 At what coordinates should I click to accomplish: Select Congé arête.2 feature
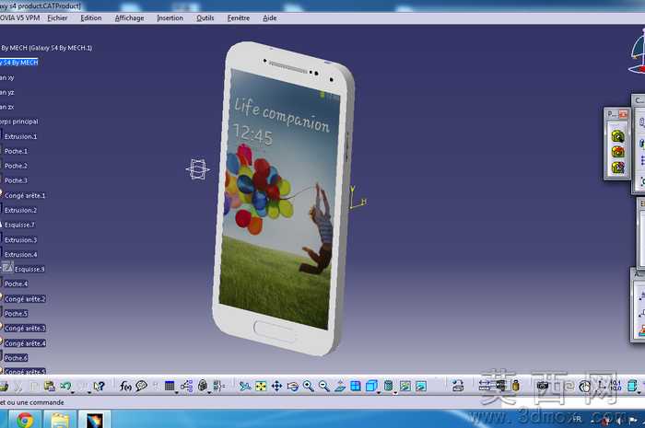pos(25,299)
